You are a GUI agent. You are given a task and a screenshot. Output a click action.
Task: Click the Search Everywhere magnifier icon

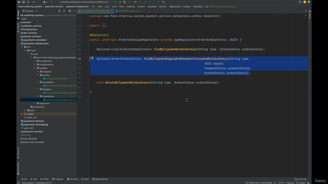click(x=300, y=2)
